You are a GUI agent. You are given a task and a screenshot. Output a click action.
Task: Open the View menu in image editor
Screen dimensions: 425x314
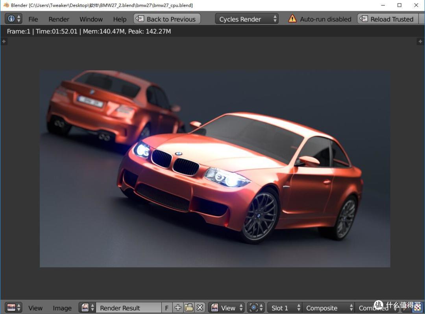tap(35, 308)
